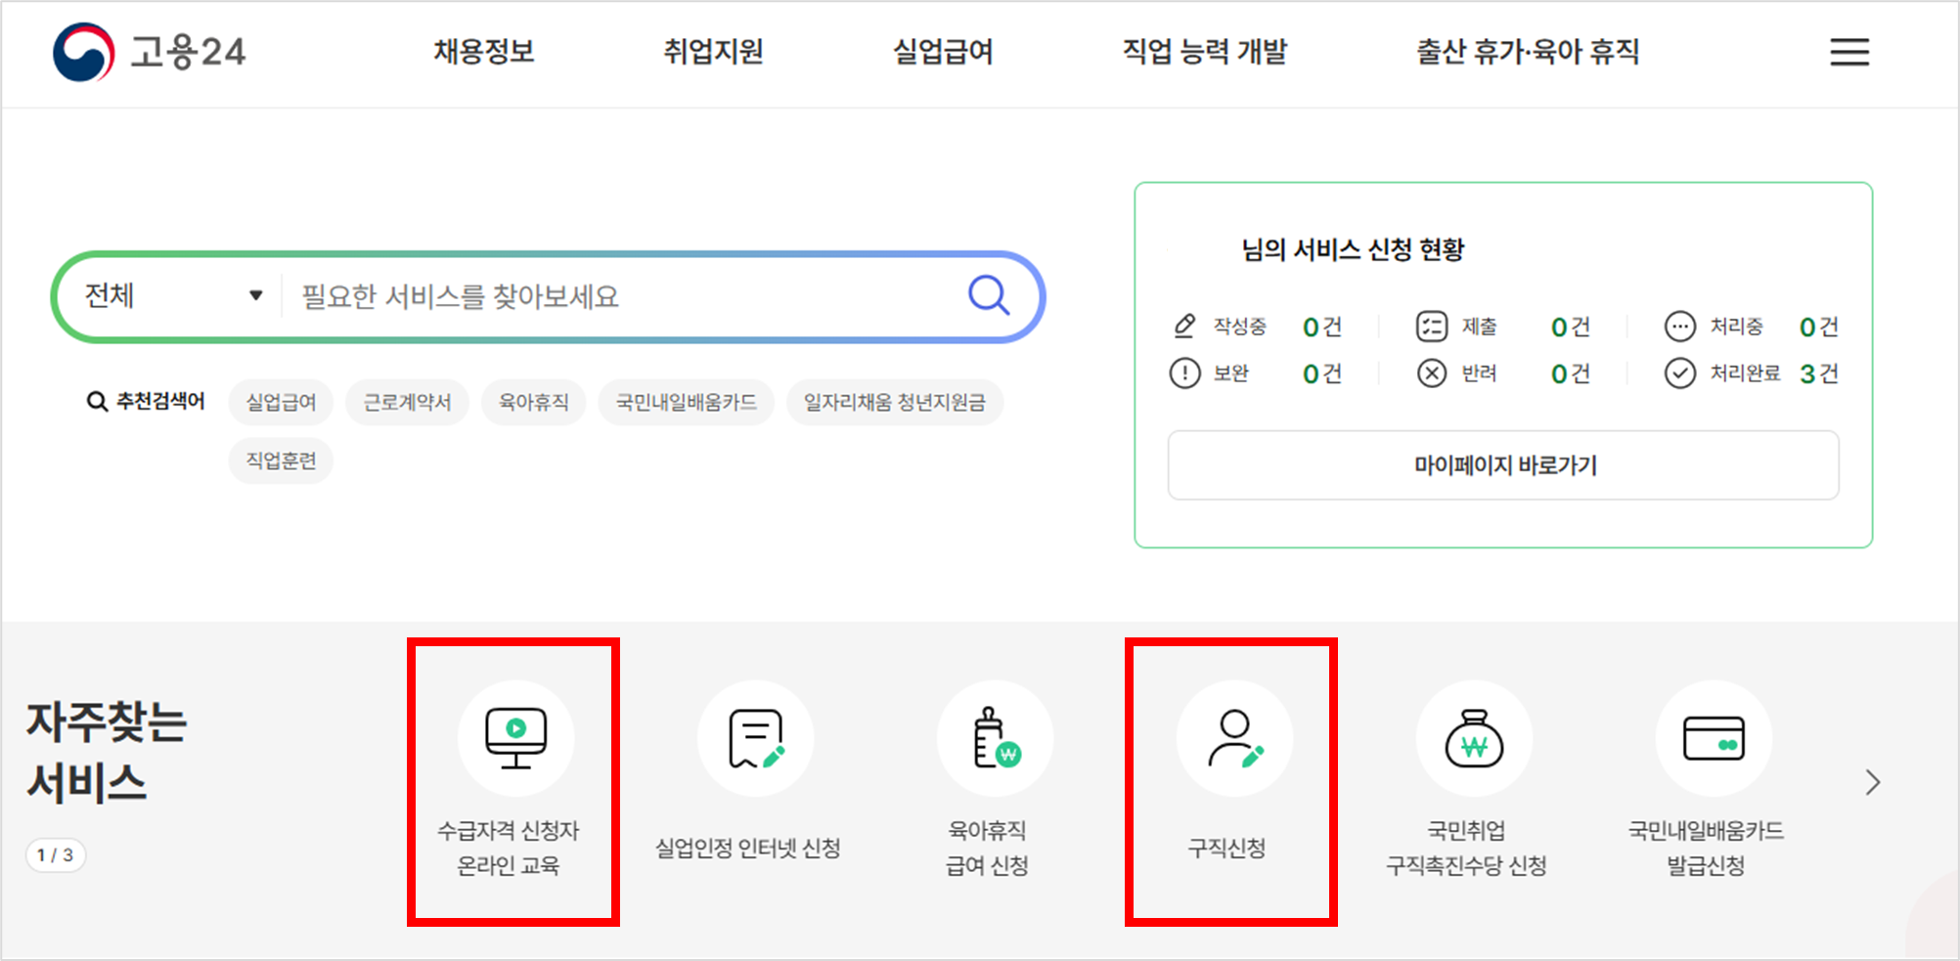This screenshot has width=1960, height=961.
Task: Click the 처리중 0건 count
Action: [x=1819, y=327]
